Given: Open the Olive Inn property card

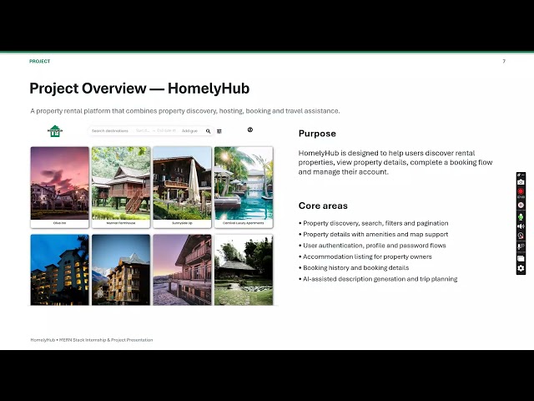Looking at the screenshot, I should tap(59, 187).
